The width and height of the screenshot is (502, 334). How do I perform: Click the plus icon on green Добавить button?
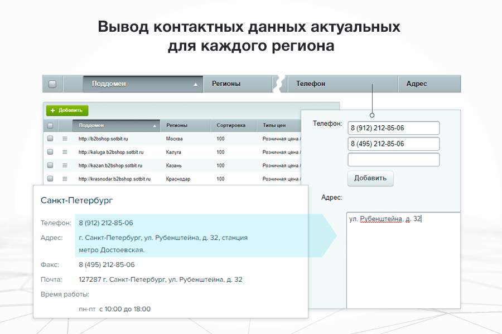pyautogui.click(x=54, y=110)
